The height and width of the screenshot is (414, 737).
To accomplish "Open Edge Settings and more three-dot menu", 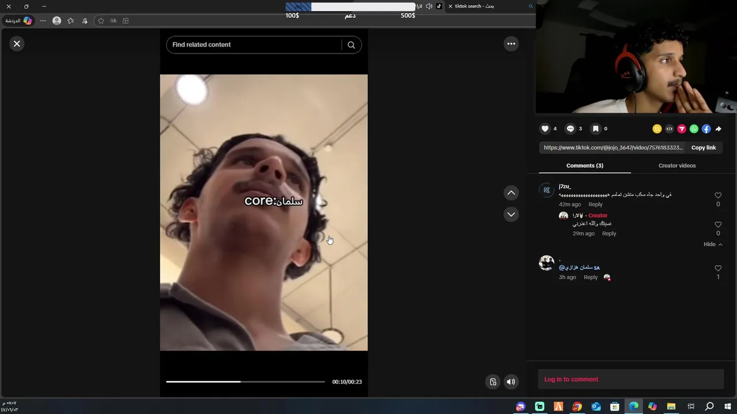I will (x=43, y=21).
